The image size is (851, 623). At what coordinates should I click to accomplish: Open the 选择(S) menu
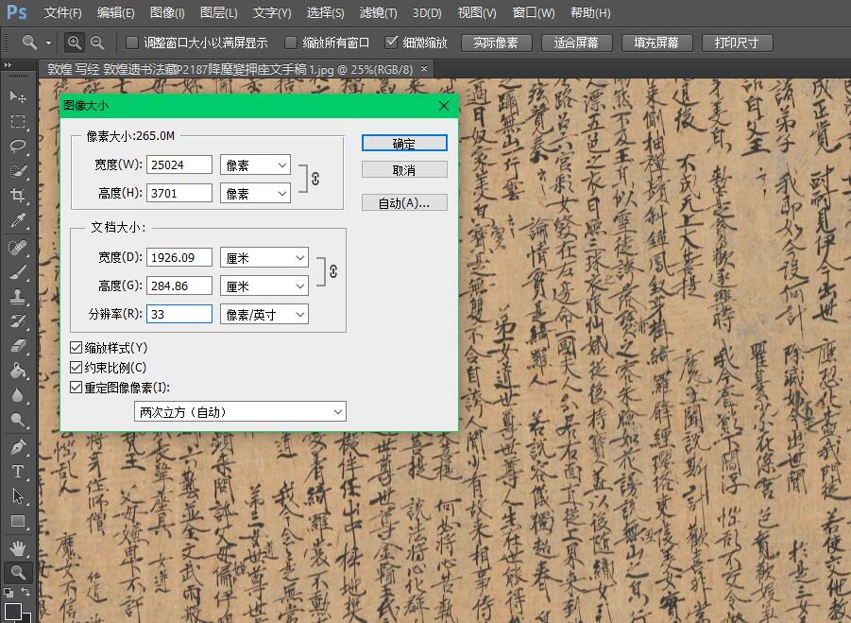coord(325,12)
